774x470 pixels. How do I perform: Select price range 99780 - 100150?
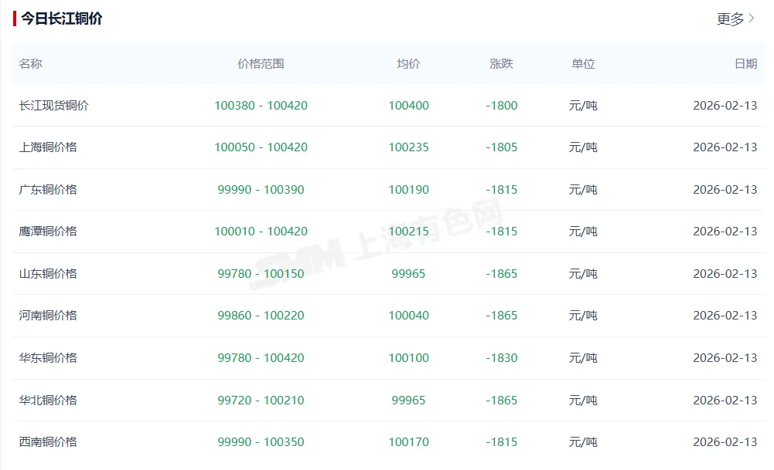click(x=261, y=274)
